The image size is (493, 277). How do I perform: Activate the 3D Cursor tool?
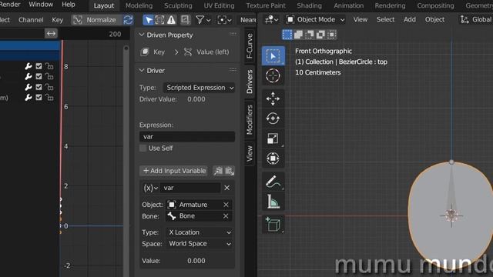click(273, 75)
